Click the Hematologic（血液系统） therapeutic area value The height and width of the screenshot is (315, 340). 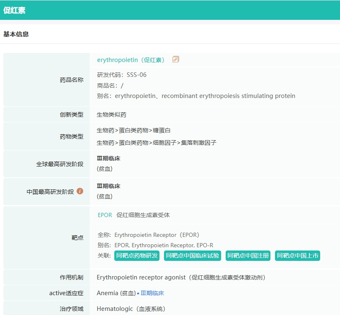coord(131,309)
